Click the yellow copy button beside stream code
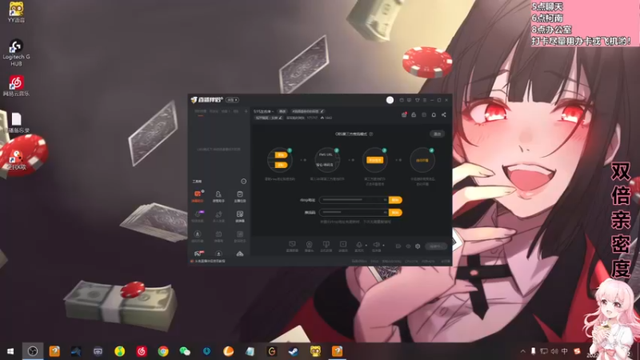This screenshot has width=640, height=360. pyautogui.click(x=395, y=212)
